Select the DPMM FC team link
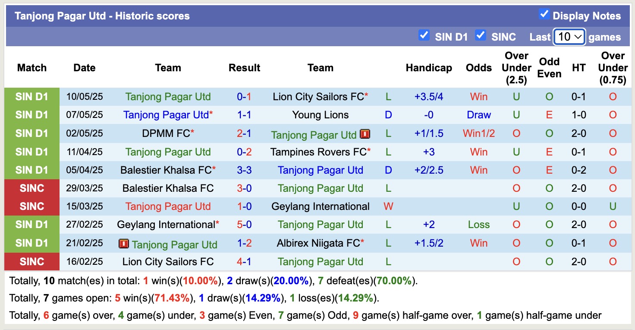This screenshot has height=330, width=635. pyautogui.click(x=165, y=133)
